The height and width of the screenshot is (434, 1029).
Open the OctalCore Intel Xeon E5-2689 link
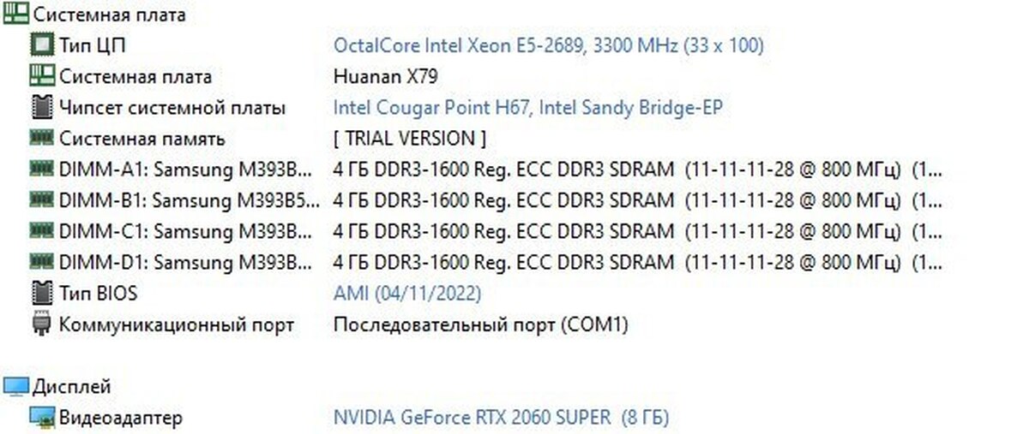pos(547,45)
